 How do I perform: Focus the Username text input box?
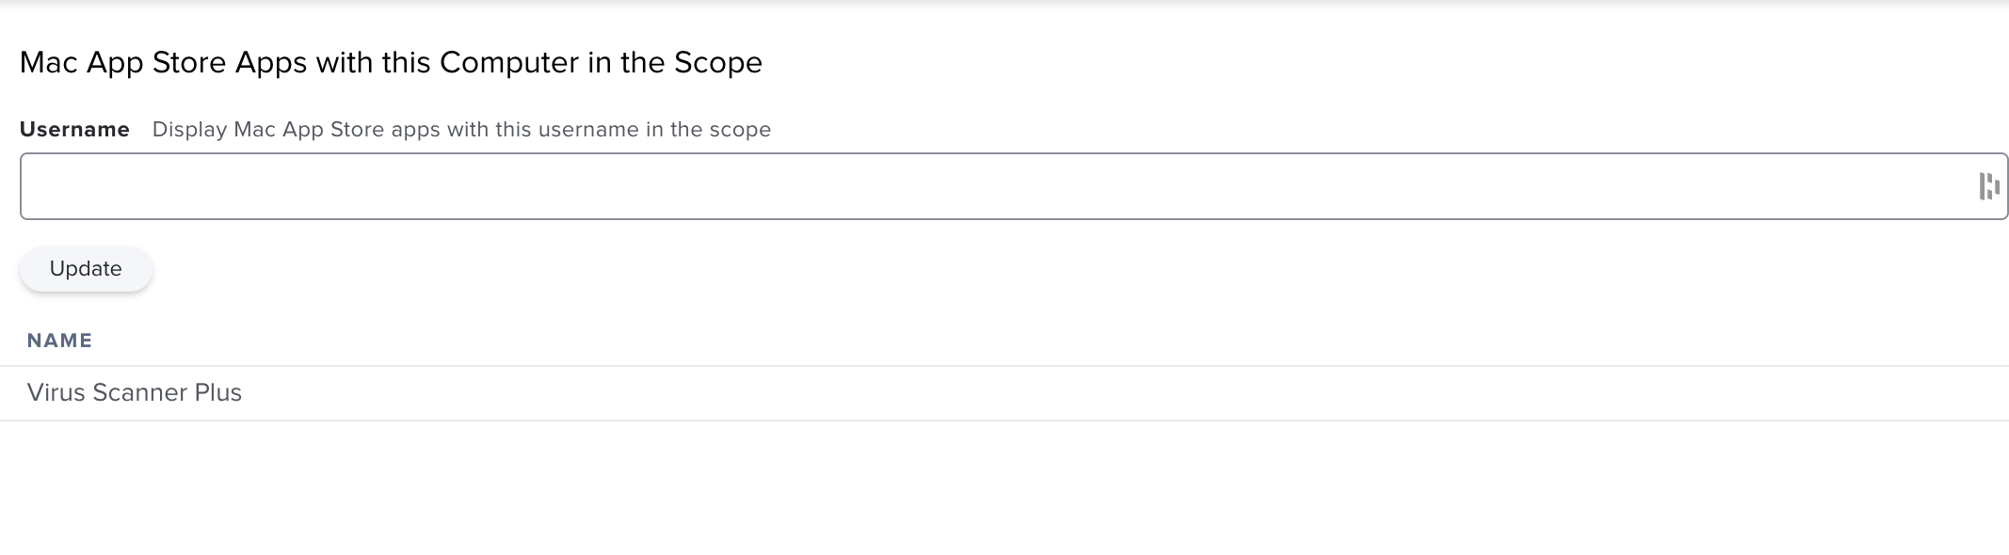tap(1014, 186)
